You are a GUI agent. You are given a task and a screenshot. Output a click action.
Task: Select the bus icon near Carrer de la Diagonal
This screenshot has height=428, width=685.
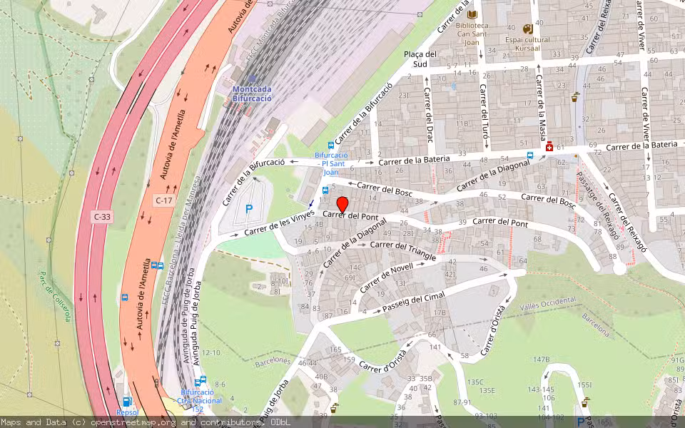530,155
